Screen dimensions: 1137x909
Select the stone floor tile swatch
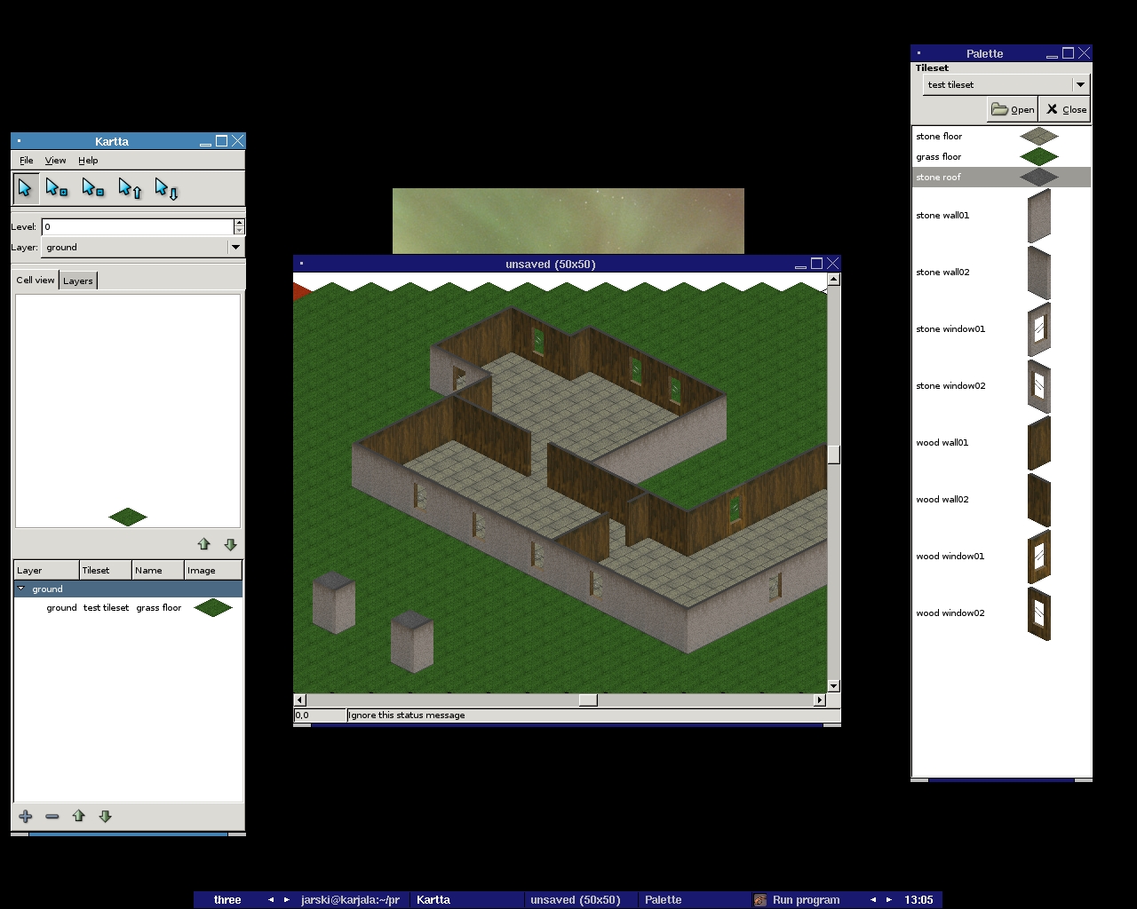click(1038, 137)
